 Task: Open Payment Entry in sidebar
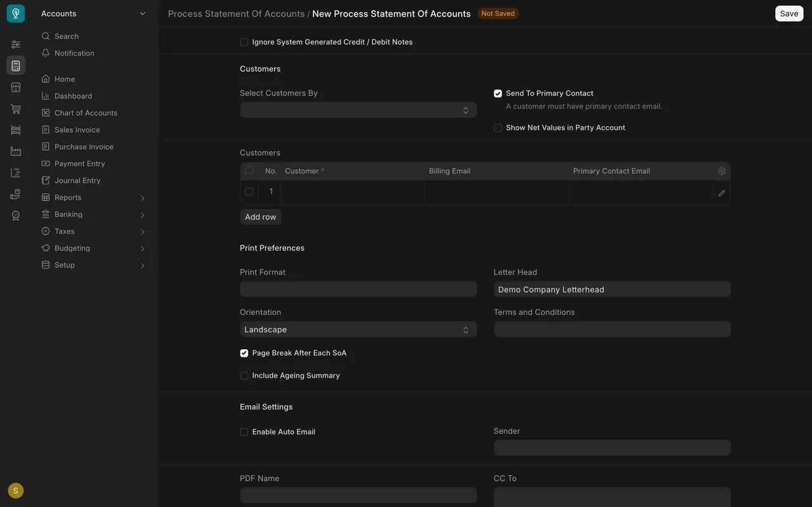[x=80, y=164]
